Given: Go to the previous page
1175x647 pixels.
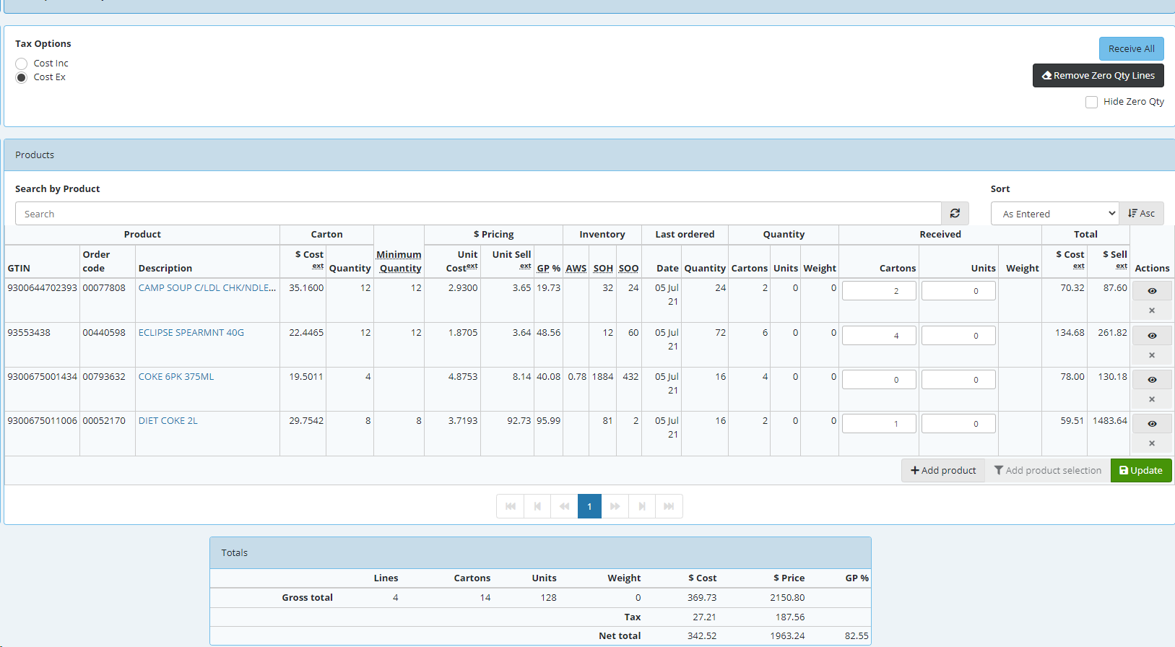Looking at the screenshot, I should coord(537,506).
